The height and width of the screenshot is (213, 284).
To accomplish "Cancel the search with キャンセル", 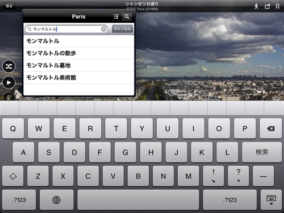I will pos(122,29).
